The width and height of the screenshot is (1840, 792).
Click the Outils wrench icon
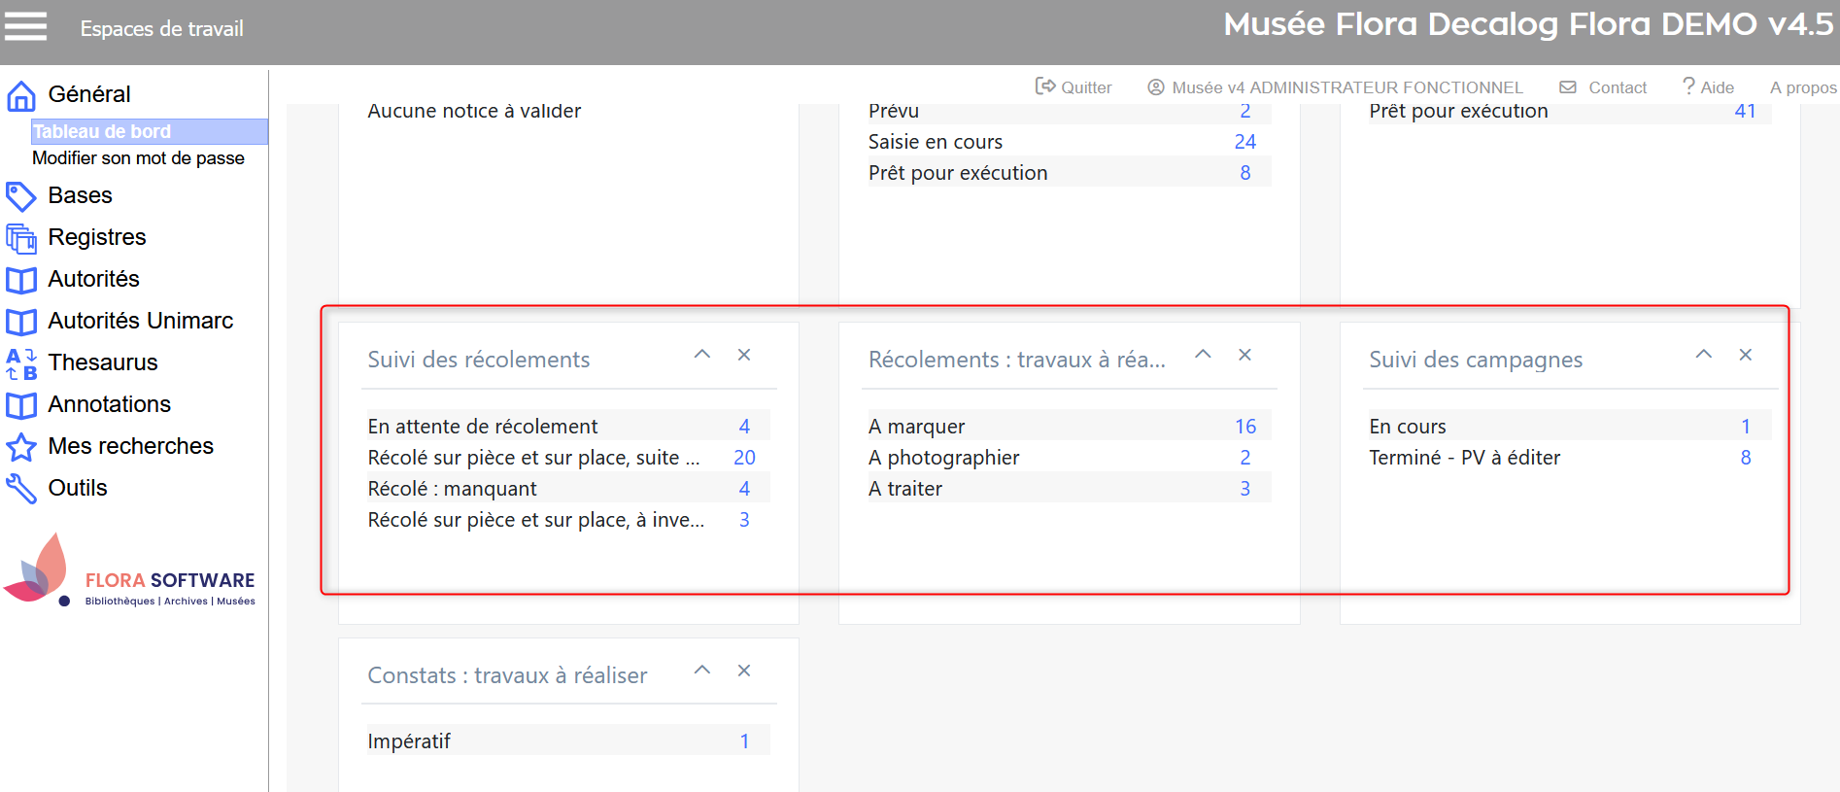(x=21, y=489)
